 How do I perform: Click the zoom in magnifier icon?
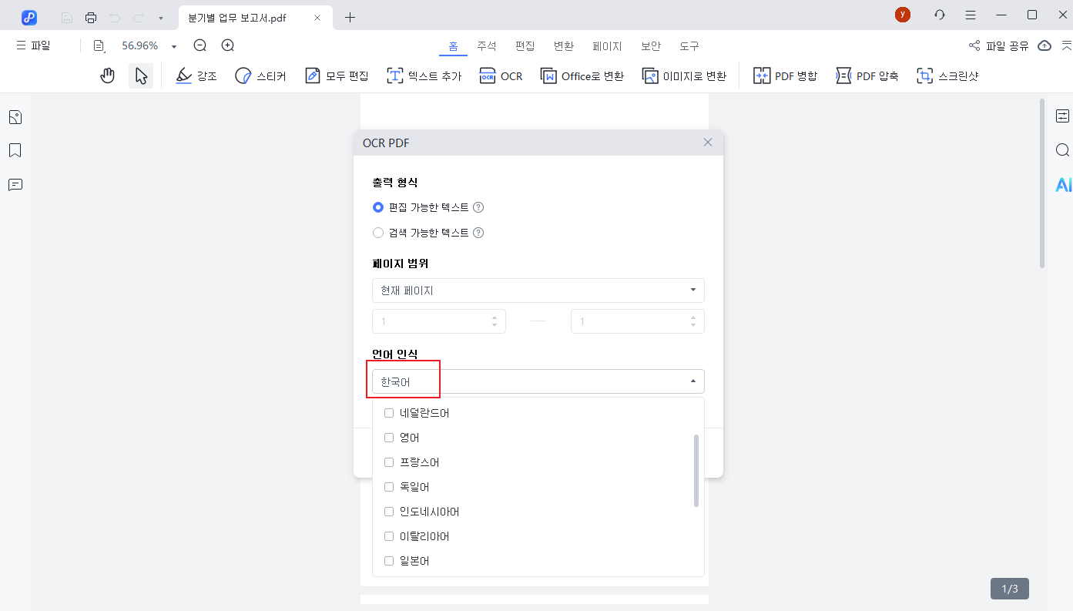click(x=228, y=45)
